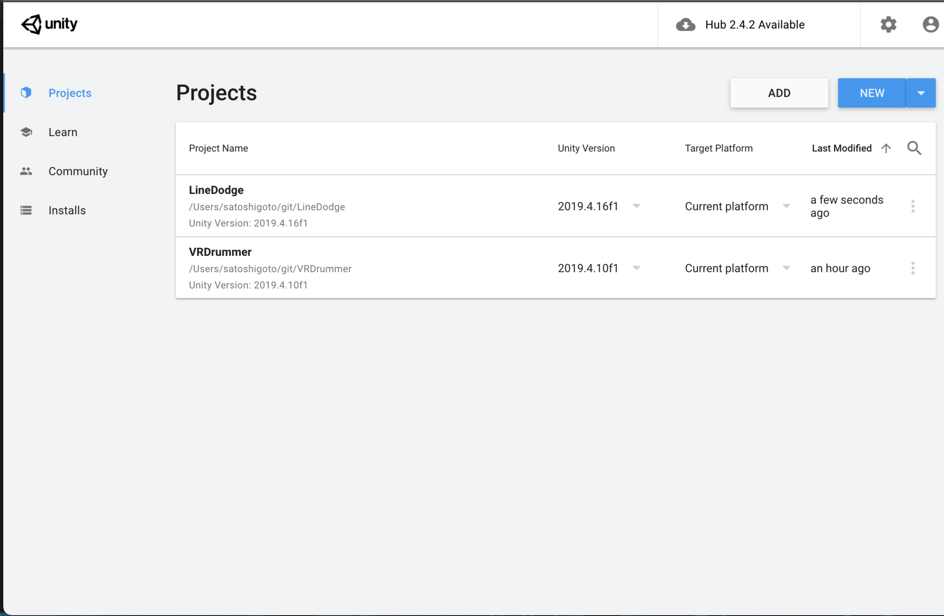Image resolution: width=944 pixels, height=616 pixels.
Task: Open VRDrummer Unity version dropdown
Action: click(x=637, y=268)
